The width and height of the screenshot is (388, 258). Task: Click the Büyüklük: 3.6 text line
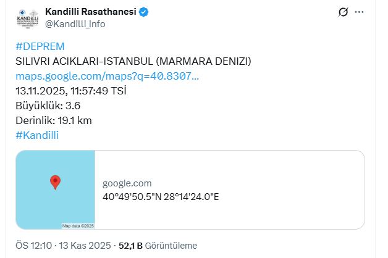coord(48,106)
